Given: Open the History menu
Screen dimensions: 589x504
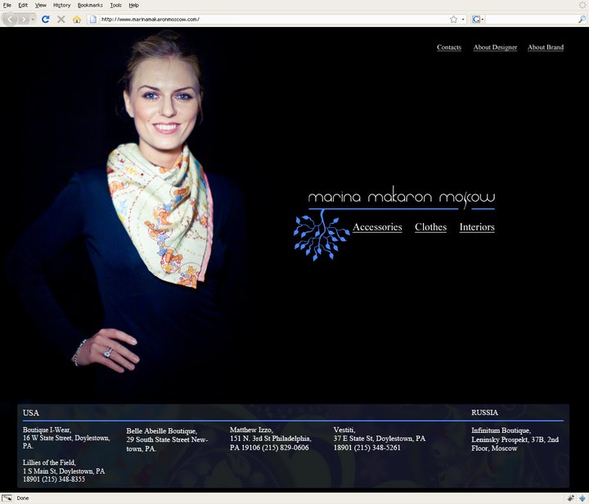Looking at the screenshot, I should pyautogui.click(x=62, y=5).
